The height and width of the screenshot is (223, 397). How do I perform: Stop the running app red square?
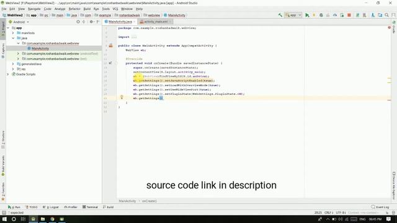point(349,15)
